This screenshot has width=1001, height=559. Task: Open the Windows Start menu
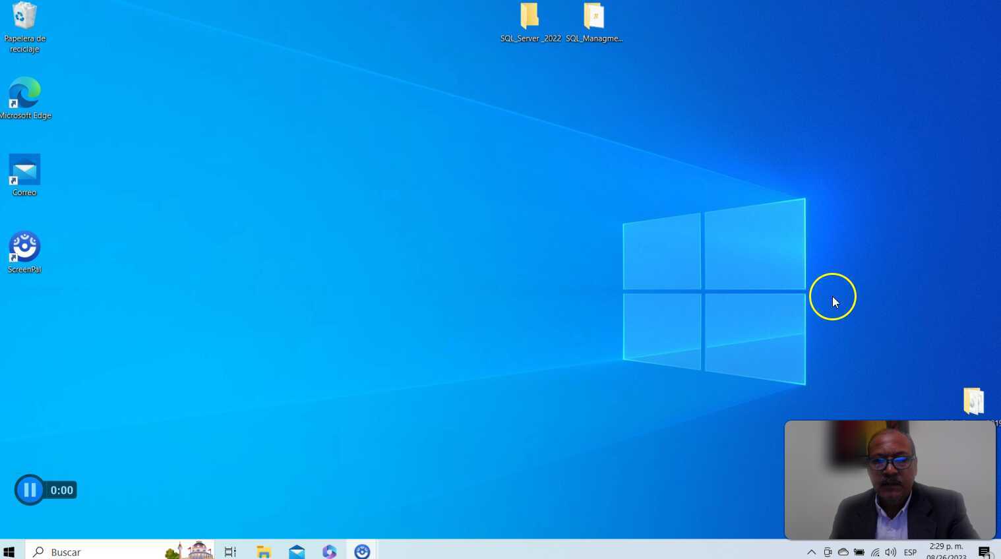tap(9, 552)
